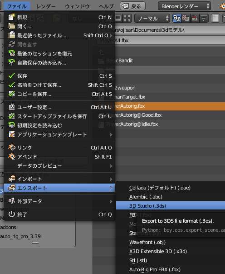Click the PlayerAll.fbx filename field
The height and width of the screenshot is (274, 225).
[161, 40]
